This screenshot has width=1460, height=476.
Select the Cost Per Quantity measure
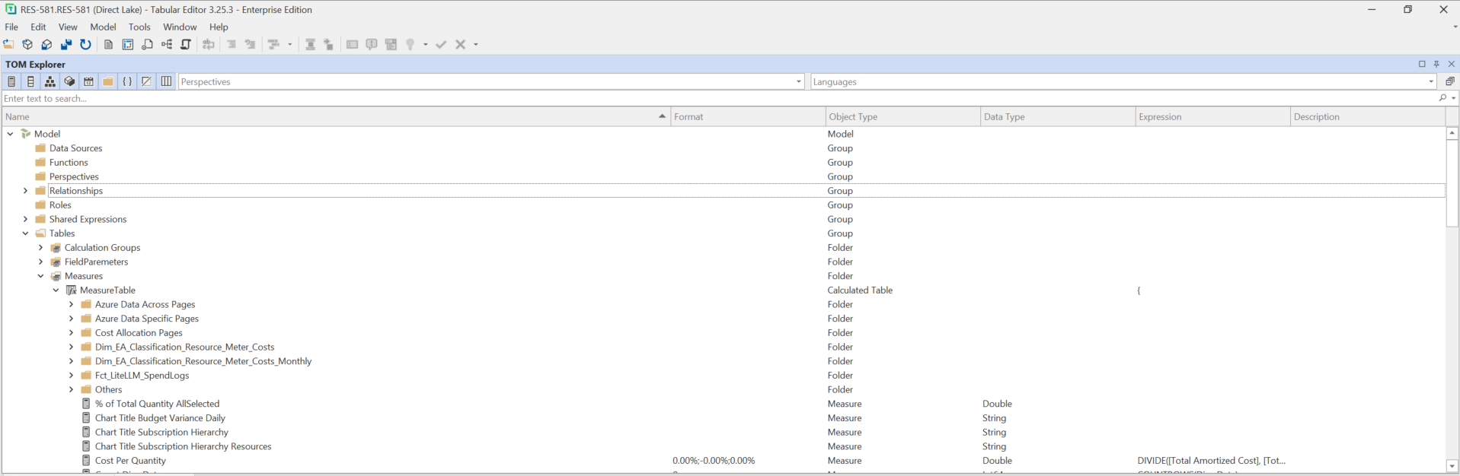(130, 461)
